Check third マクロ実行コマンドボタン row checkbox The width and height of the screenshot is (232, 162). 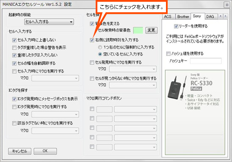tap(92, 128)
